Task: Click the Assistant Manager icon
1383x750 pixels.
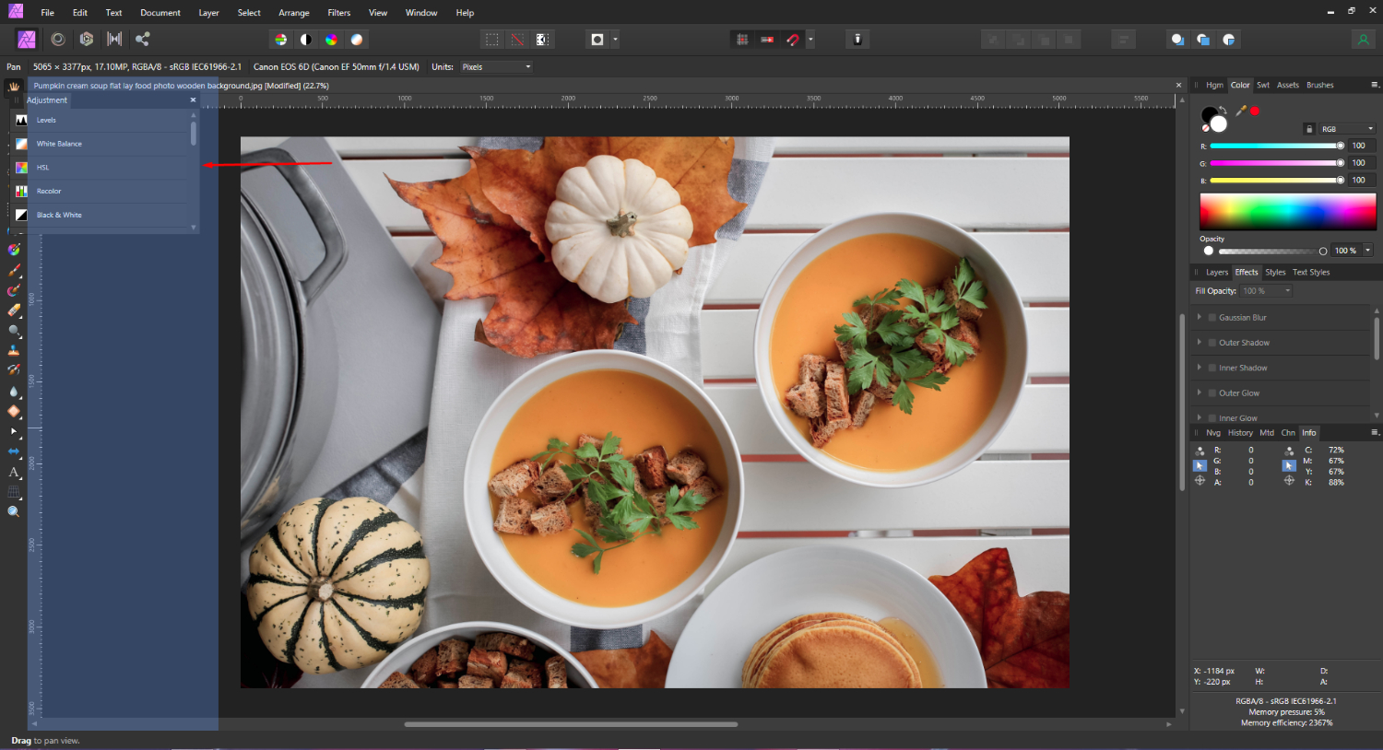Action: click(x=857, y=40)
